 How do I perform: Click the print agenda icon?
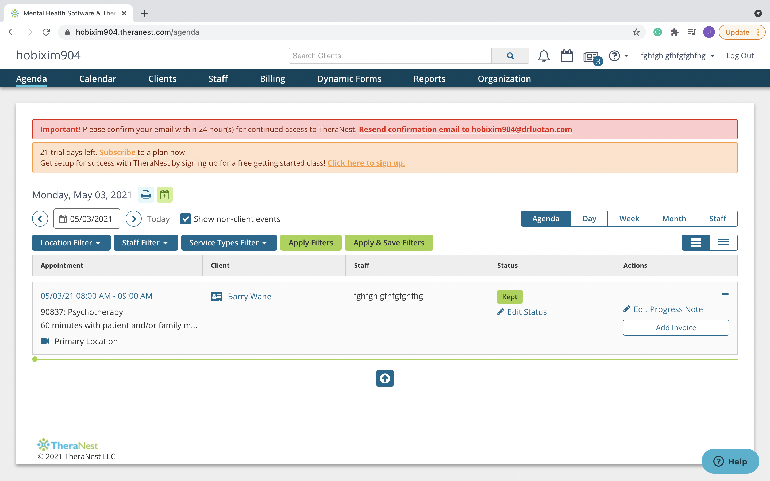(x=146, y=194)
